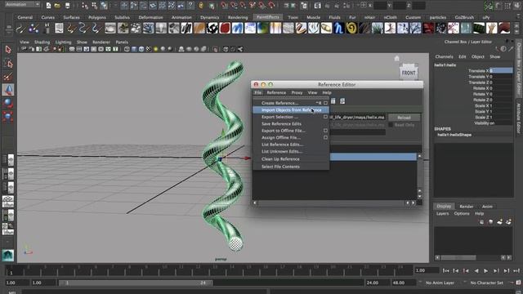Activate the Scale tool cube icon
Image resolution: width=523 pixels, height=294 pixels.
pos(8,116)
